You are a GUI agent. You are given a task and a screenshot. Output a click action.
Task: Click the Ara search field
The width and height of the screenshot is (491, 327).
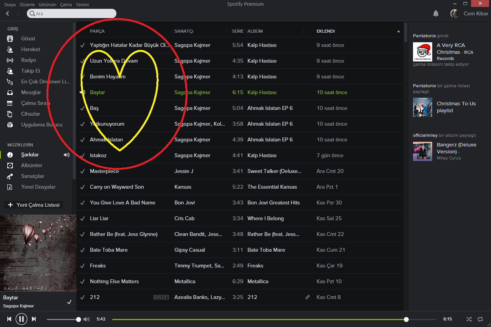71,13
